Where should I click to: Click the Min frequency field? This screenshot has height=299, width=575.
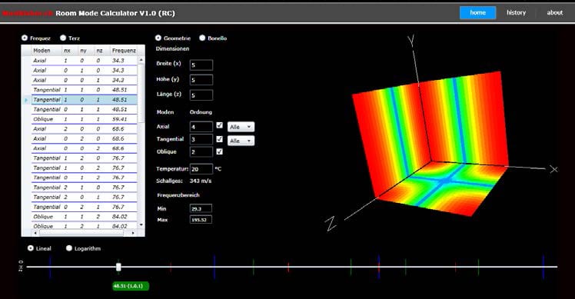pos(201,208)
